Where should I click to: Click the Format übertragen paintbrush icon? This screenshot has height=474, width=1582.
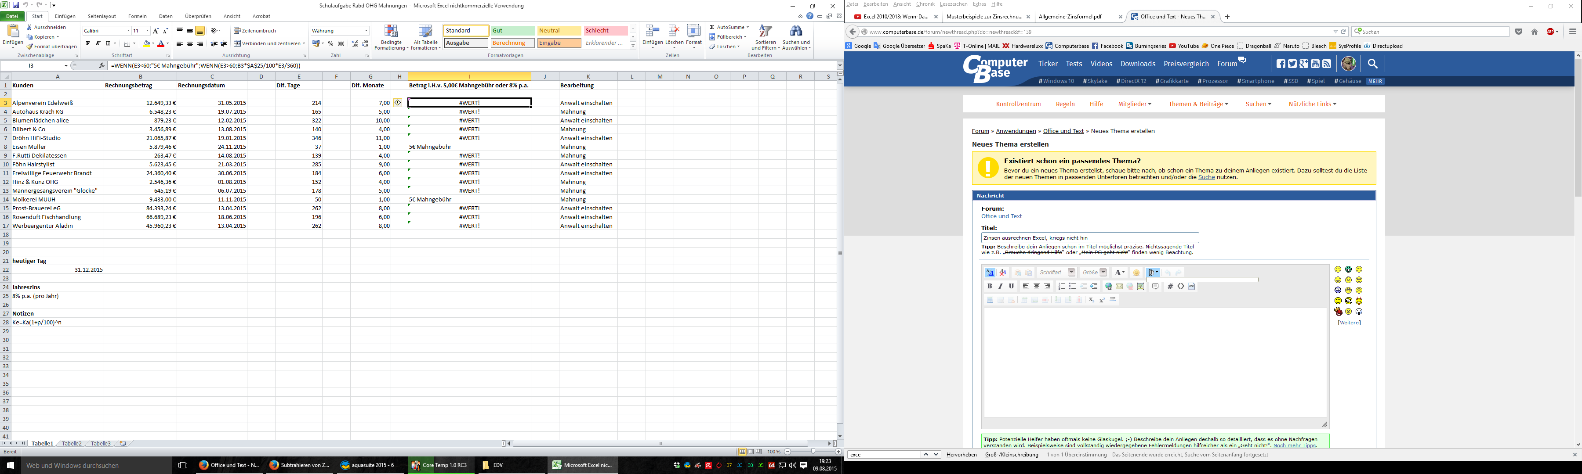[29, 47]
